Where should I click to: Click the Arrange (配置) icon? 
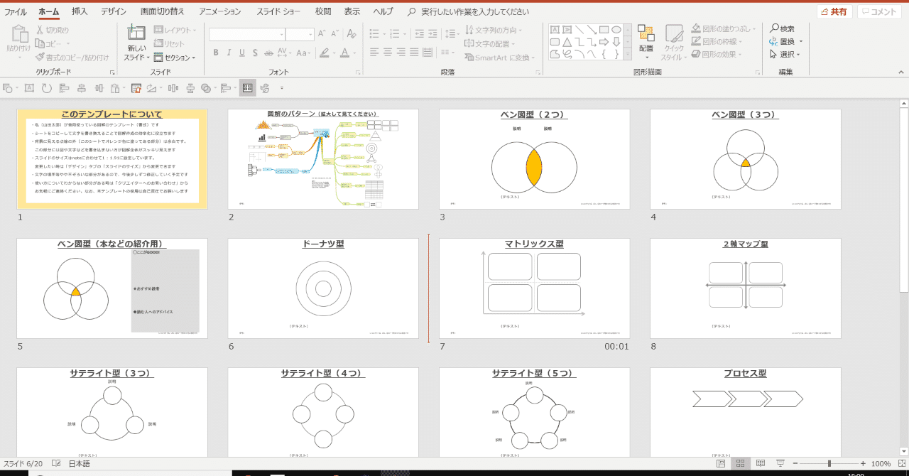(646, 33)
